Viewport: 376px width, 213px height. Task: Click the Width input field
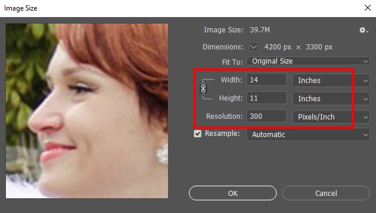tap(266, 79)
